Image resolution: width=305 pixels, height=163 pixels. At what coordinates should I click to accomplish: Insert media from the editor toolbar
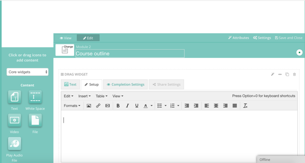pos(107,106)
